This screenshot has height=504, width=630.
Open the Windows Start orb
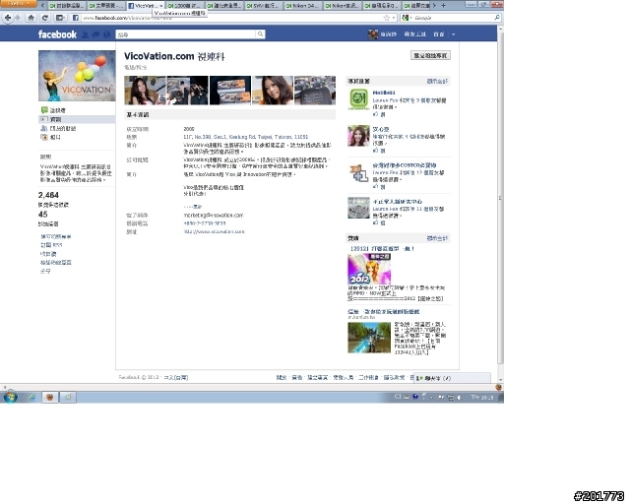coord(10,398)
